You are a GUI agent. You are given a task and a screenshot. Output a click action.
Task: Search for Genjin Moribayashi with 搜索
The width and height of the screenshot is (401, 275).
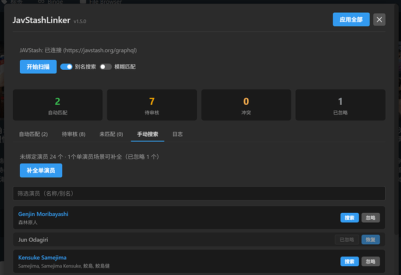pyautogui.click(x=349, y=218)
